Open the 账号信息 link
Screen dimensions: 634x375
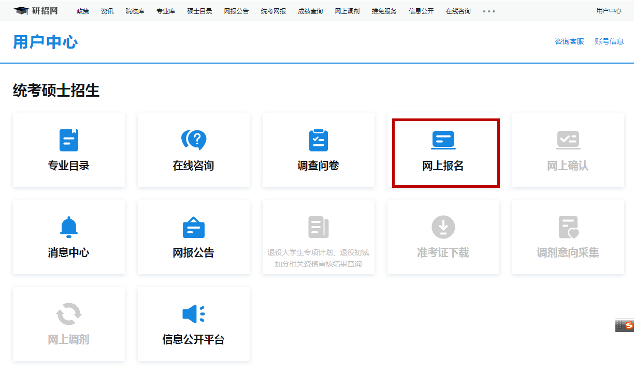point(609,41)
